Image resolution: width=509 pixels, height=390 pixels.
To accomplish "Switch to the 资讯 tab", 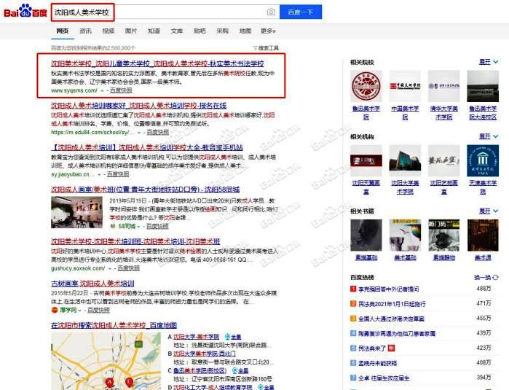I will tap(85, 31).
